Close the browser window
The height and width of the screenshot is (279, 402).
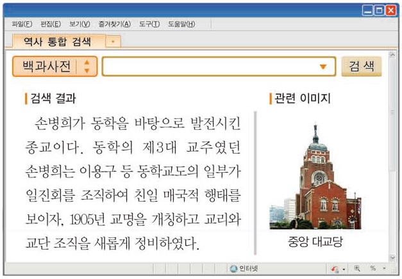[391, 10]
